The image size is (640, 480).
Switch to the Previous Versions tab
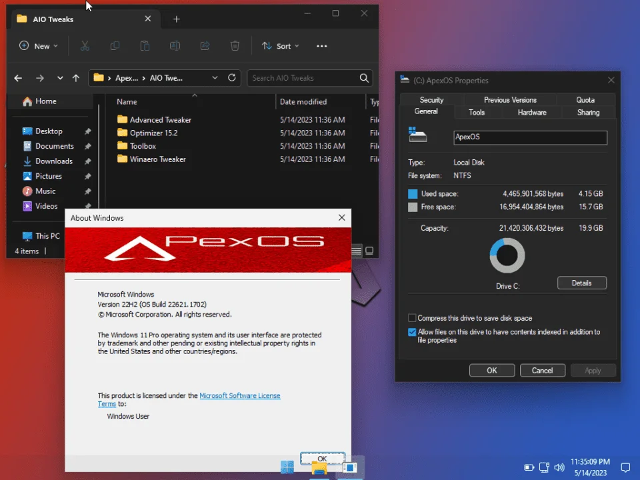(x=510, y=99)
